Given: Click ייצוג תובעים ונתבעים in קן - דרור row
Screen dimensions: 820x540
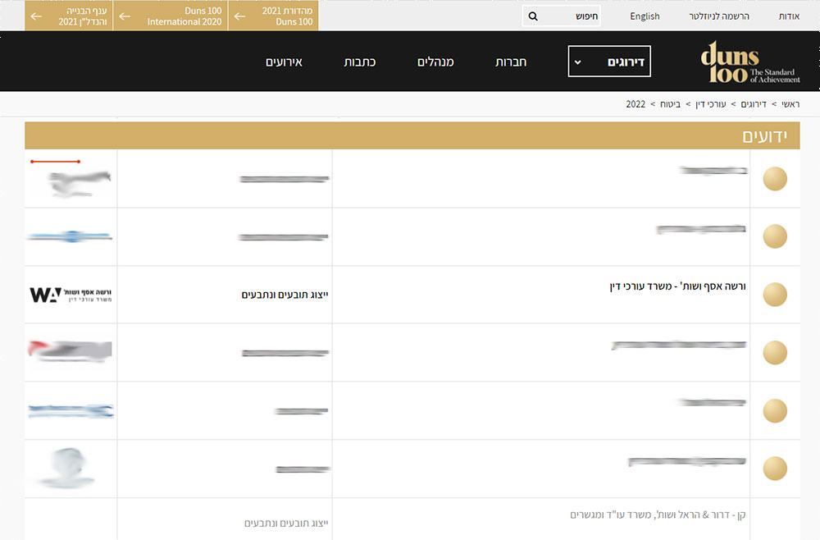Looking at the screenshot, I should [x=286, y=523].
